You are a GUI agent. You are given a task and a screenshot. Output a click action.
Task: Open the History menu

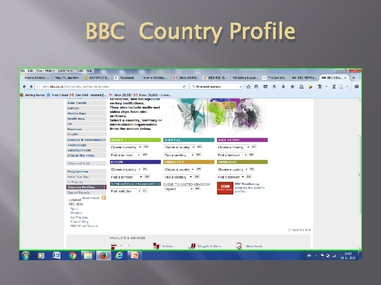point(50,71)
